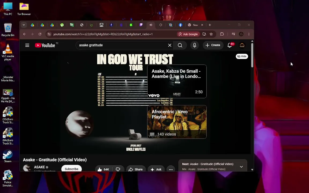Click the Share button
The image size is (309, 193).
point(136,169)
